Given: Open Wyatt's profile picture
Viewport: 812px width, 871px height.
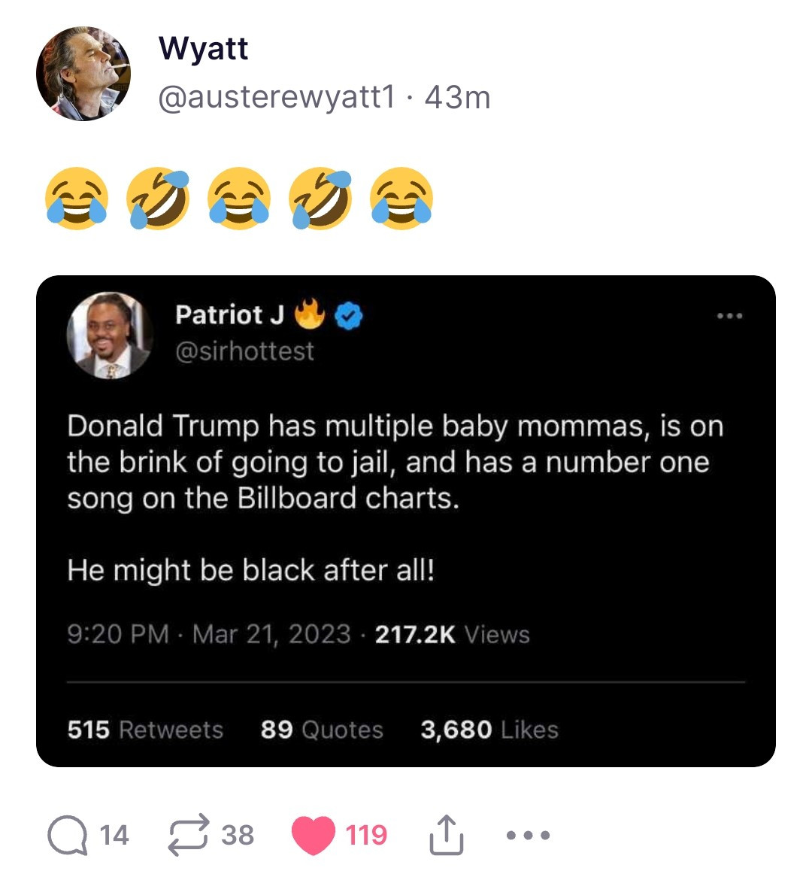Looking at the screenshot, I should point(83,74).
